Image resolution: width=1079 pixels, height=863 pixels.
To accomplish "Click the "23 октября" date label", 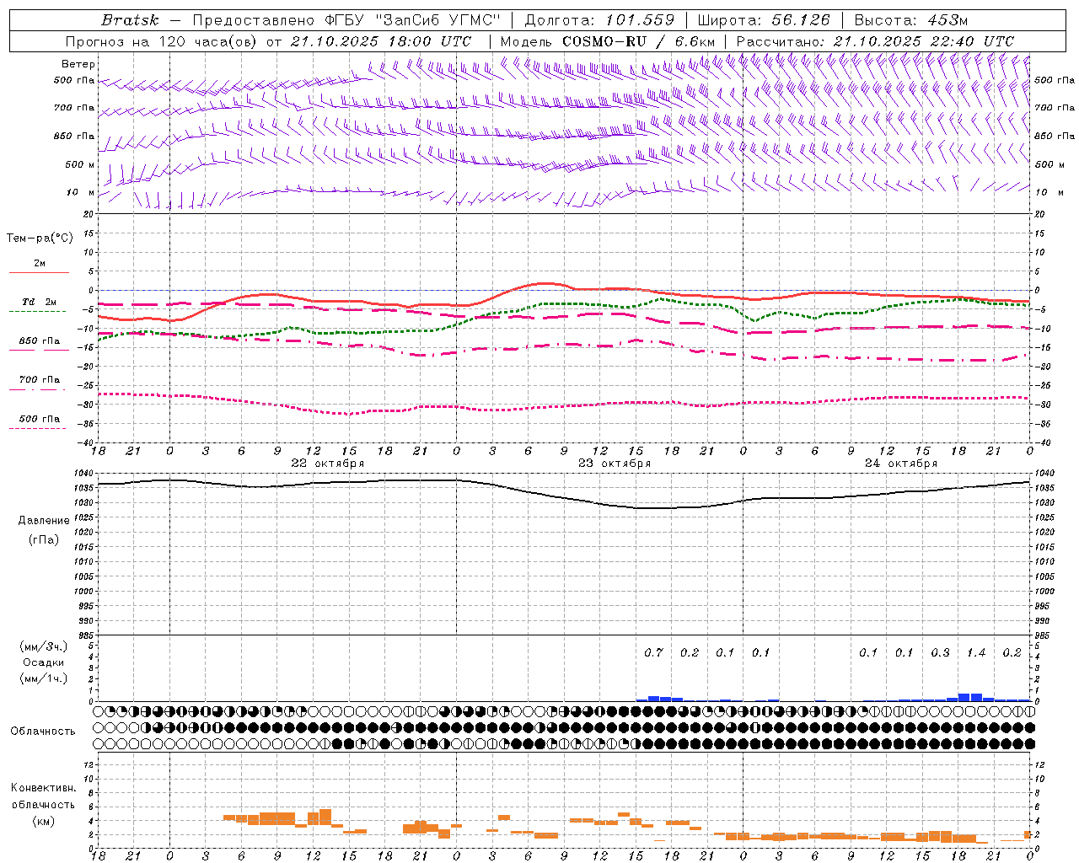I will 615,464.
